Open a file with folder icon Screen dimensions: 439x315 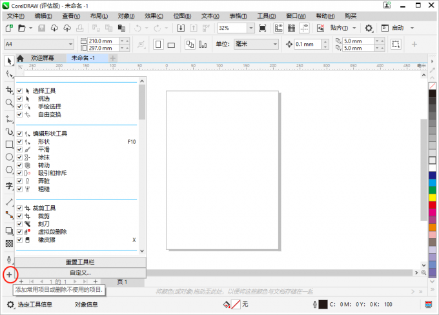21,28
